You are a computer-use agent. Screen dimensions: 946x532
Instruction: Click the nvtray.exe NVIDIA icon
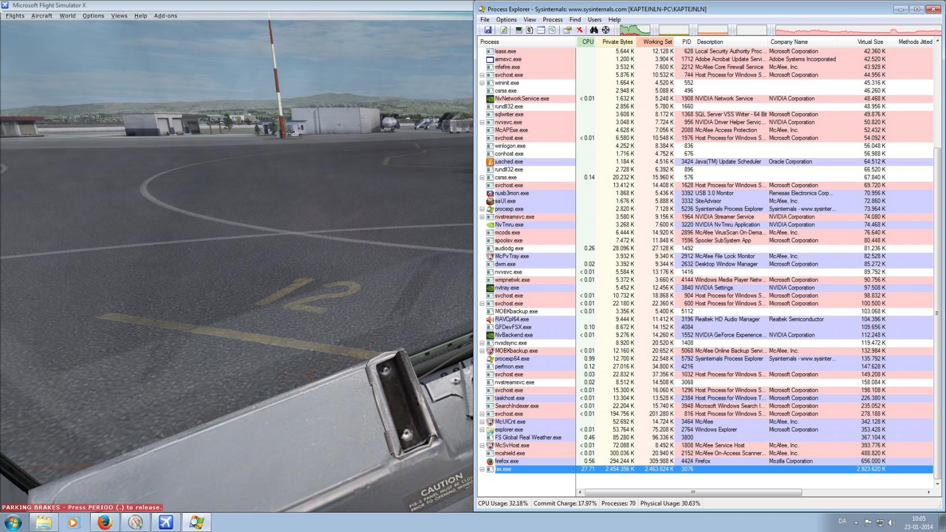pyautogui.click(x=490, y=288)
